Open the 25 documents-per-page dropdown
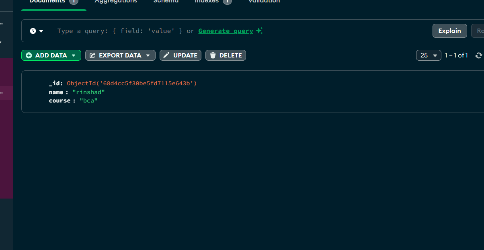This screenshot has width=484, height=250. pyautogui.click(x=429, y=55)
